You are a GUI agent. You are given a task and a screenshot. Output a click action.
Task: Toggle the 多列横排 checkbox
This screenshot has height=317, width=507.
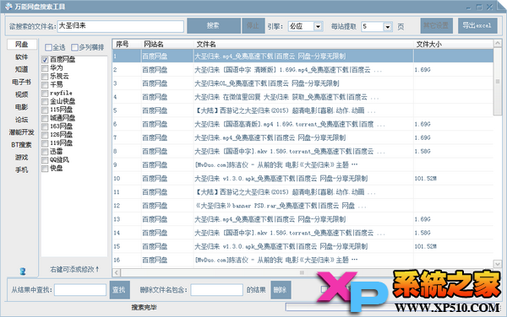point(74,47)
